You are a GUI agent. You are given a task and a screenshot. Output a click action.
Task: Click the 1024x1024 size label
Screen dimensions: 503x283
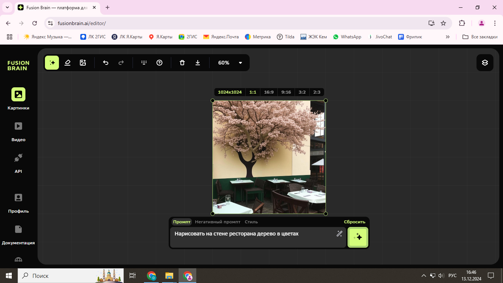230,92
